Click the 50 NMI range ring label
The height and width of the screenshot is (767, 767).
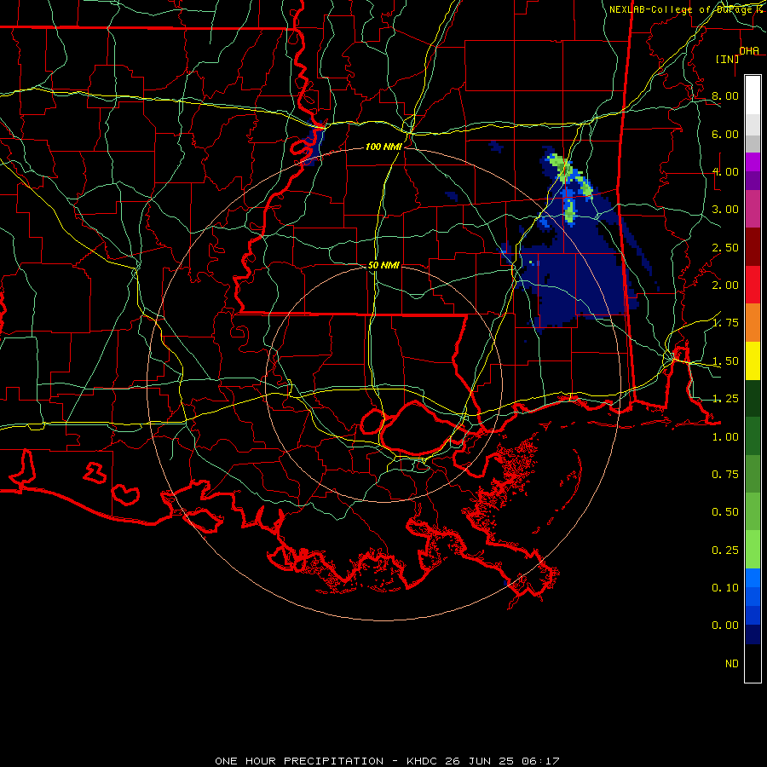pyautogui.click(x=384, y=265)
